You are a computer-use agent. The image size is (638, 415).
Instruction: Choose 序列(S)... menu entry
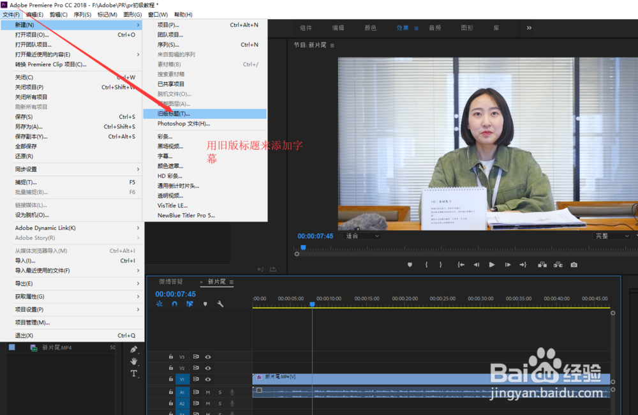pyautogui.click(x=205, y=45)
